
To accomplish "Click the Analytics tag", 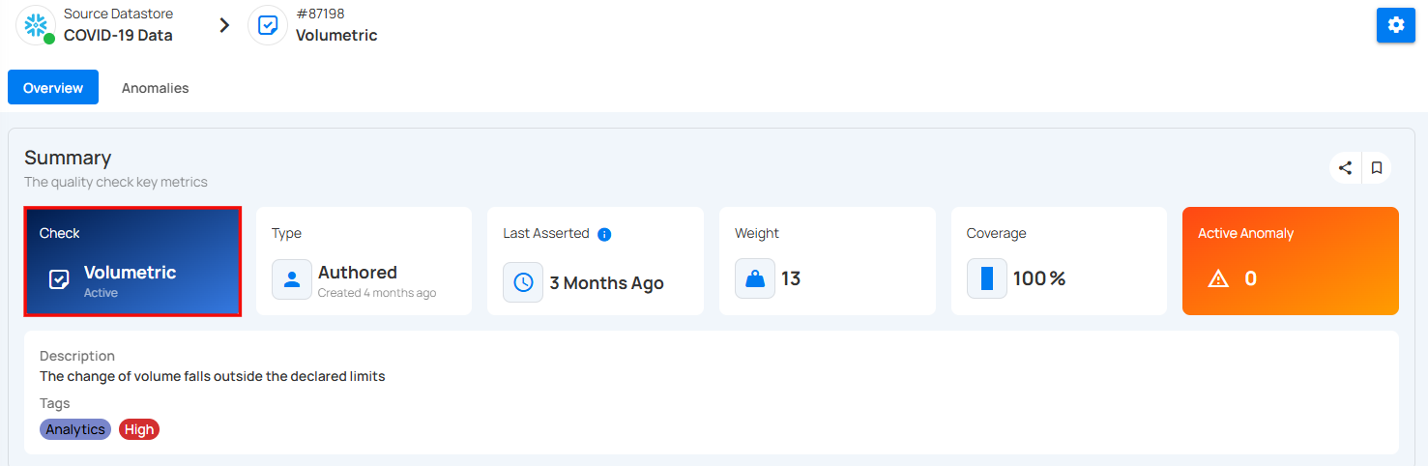I will [x=75, y=429].
